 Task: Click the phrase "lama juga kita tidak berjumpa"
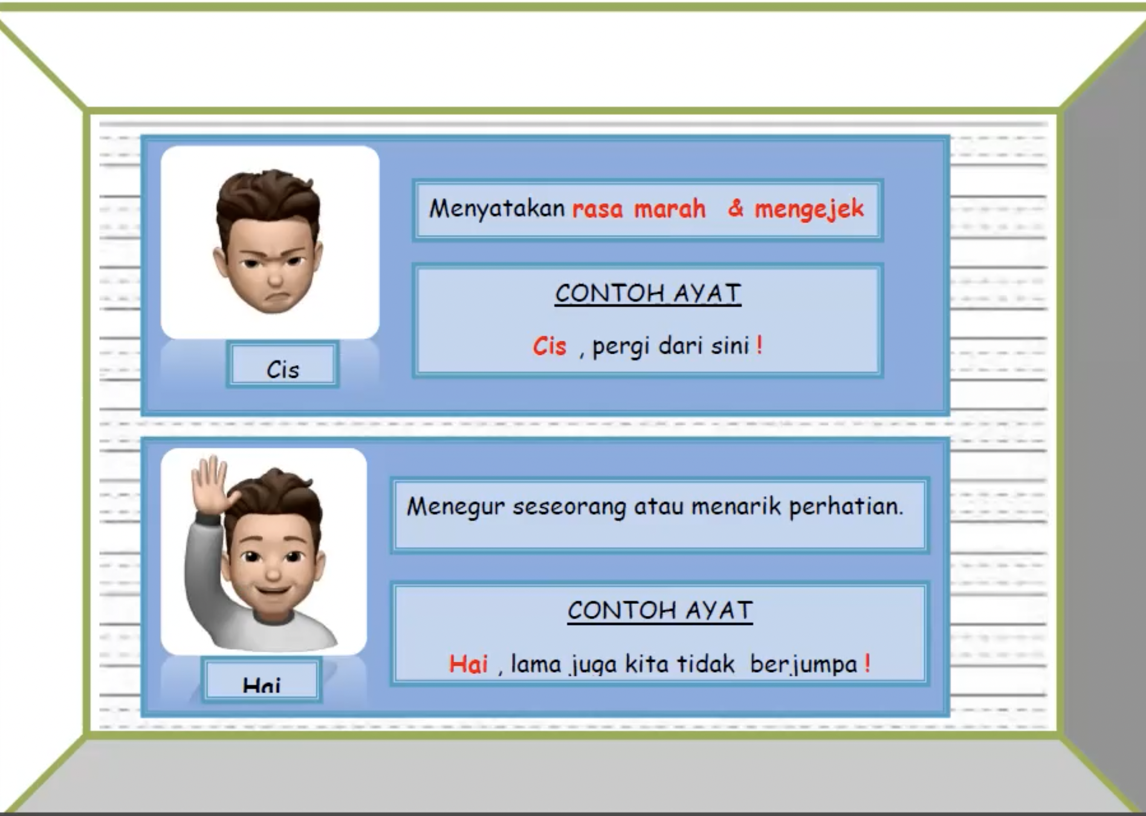[x=684, y=664]
